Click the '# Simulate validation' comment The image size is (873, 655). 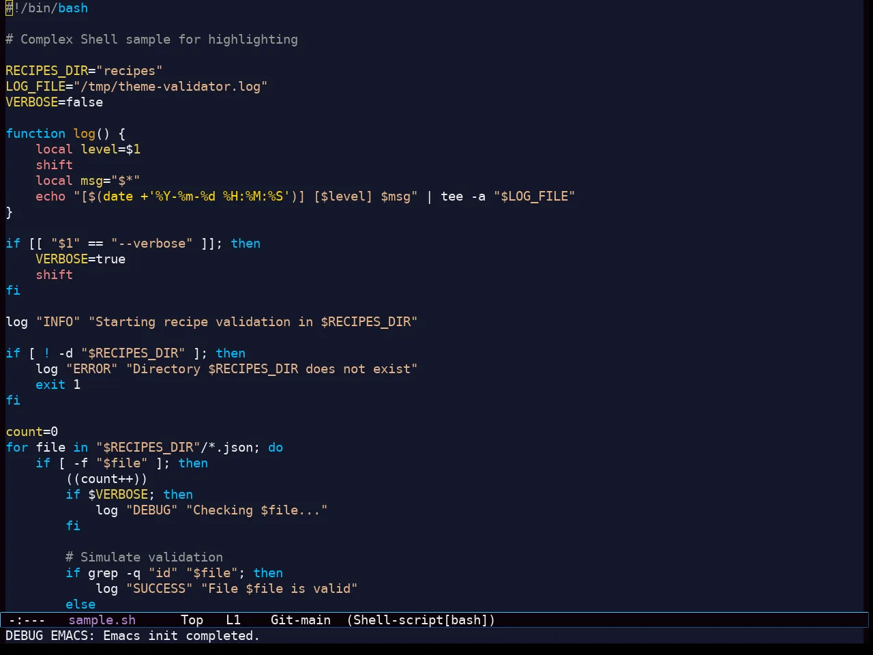144,557
